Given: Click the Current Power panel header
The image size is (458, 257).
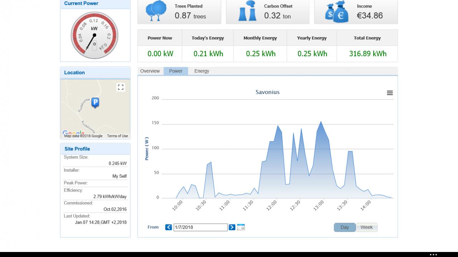Looking at the screenshot, I should point(95,4).
